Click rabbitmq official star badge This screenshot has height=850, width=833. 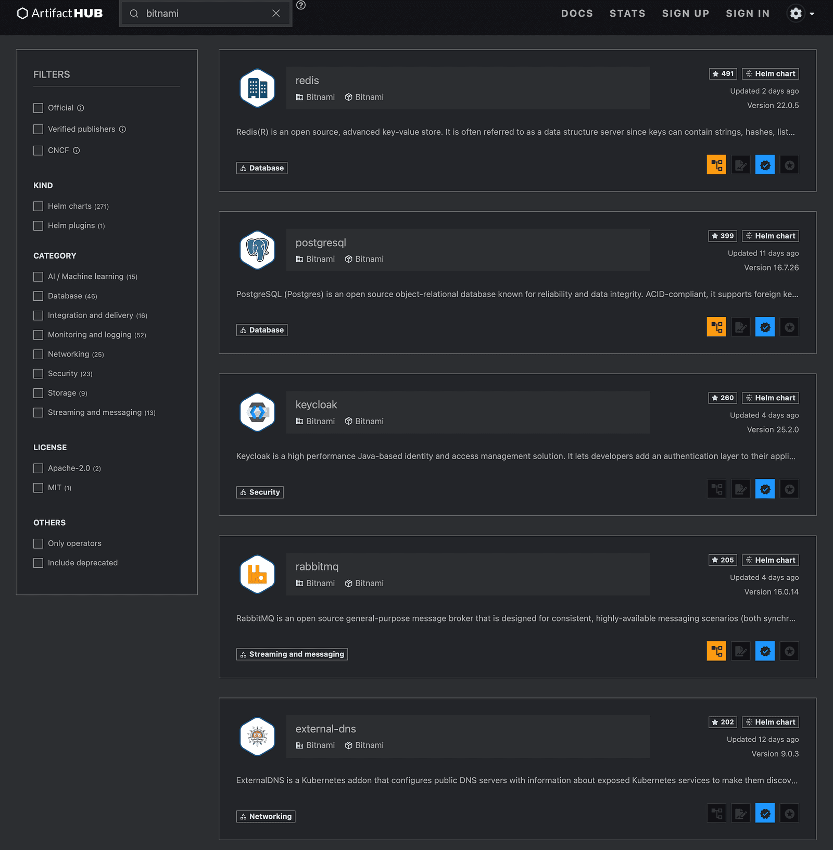click(789, 651)
